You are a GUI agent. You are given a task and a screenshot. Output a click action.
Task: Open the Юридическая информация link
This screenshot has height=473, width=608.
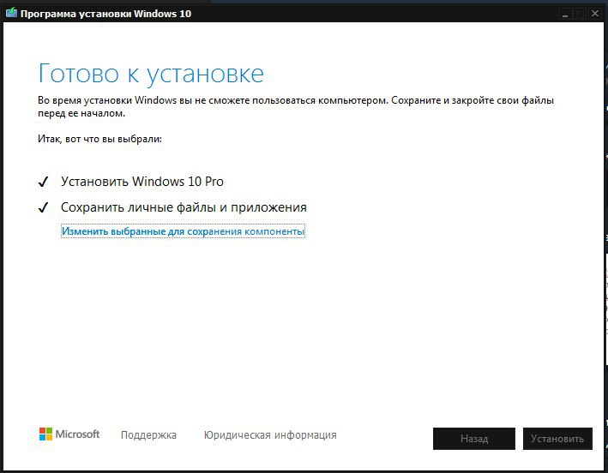pos(270,435)
